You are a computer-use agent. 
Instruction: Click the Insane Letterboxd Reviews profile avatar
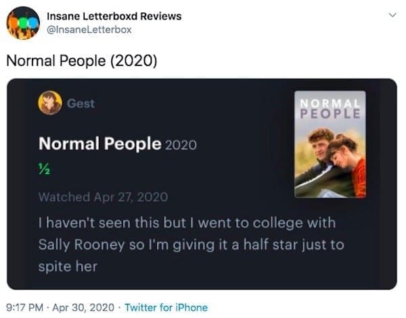click(22, 22)
